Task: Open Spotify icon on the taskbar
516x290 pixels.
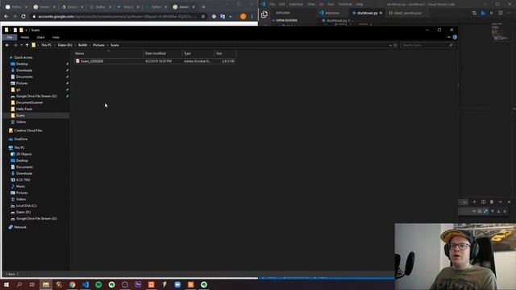Action: [x=98, y=284]
